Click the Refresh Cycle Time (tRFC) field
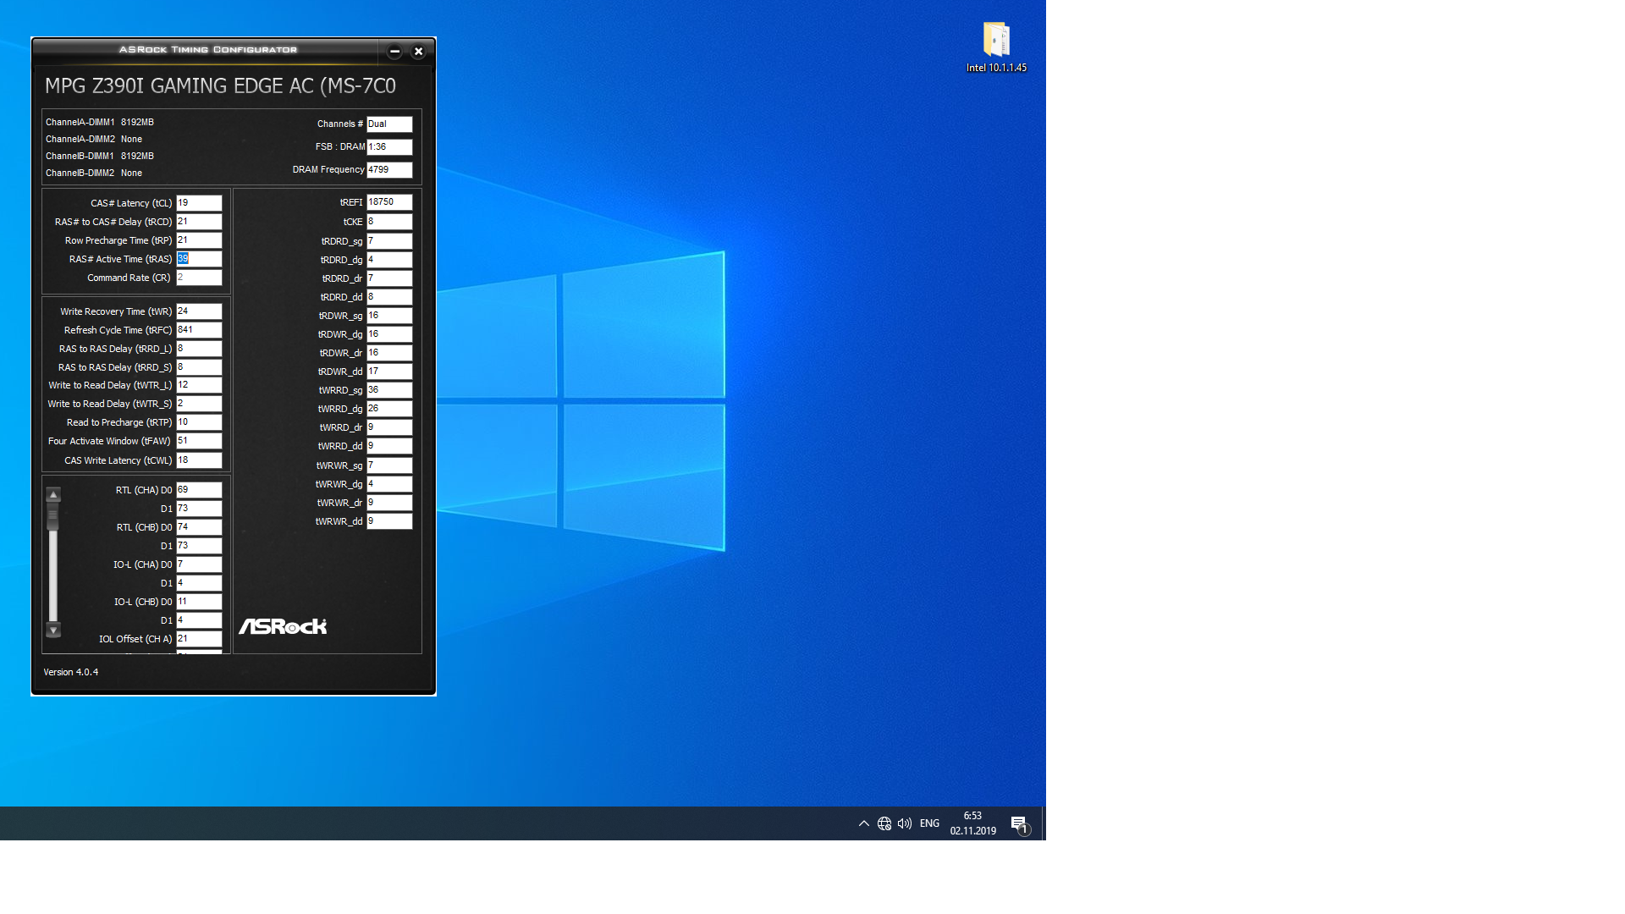1625x914 pixels. point(199,330)
